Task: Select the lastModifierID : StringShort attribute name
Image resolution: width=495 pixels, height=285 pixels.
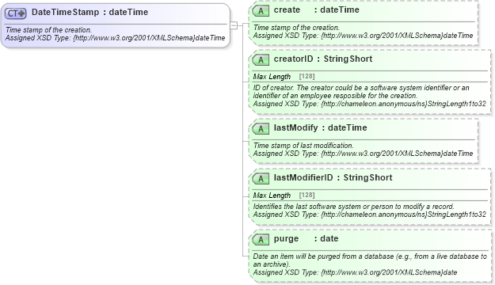Action: tap(333, 177)
